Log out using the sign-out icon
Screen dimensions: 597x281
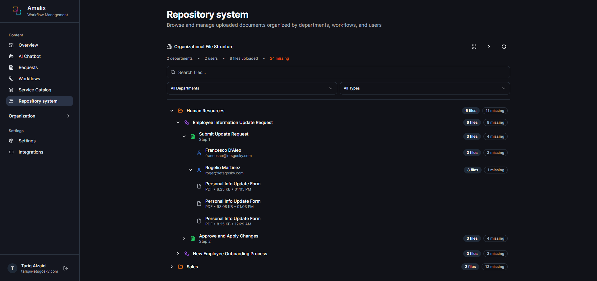pos(65,268)
